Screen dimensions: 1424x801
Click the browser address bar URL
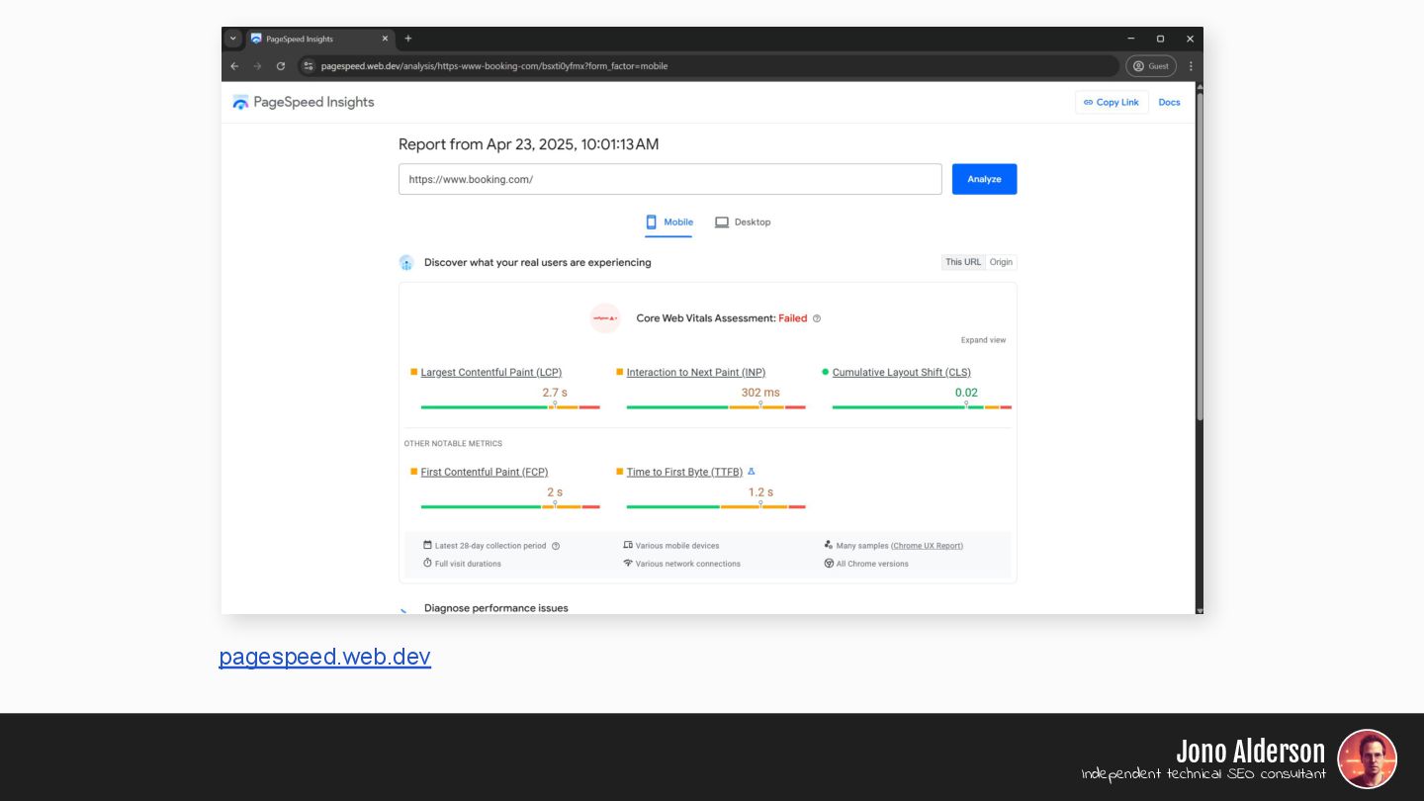click(493, 66)
